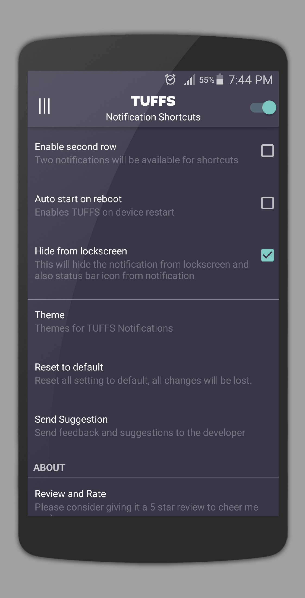Tap the ABOUT section header
This screenshot has height=598, width=305.
pos(49,468)
